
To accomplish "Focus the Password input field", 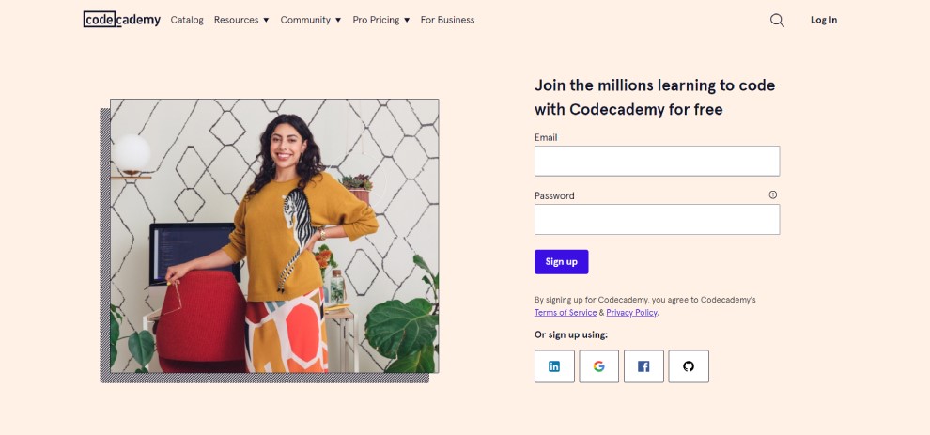I will pos(657,220).
